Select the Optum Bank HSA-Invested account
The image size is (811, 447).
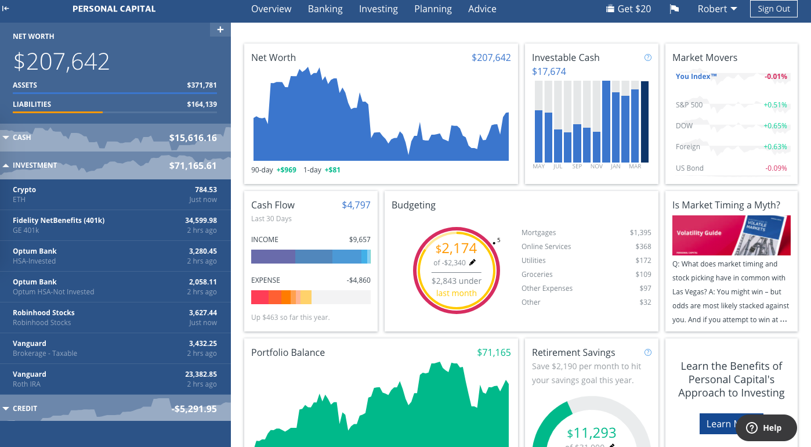click(115, 256)
